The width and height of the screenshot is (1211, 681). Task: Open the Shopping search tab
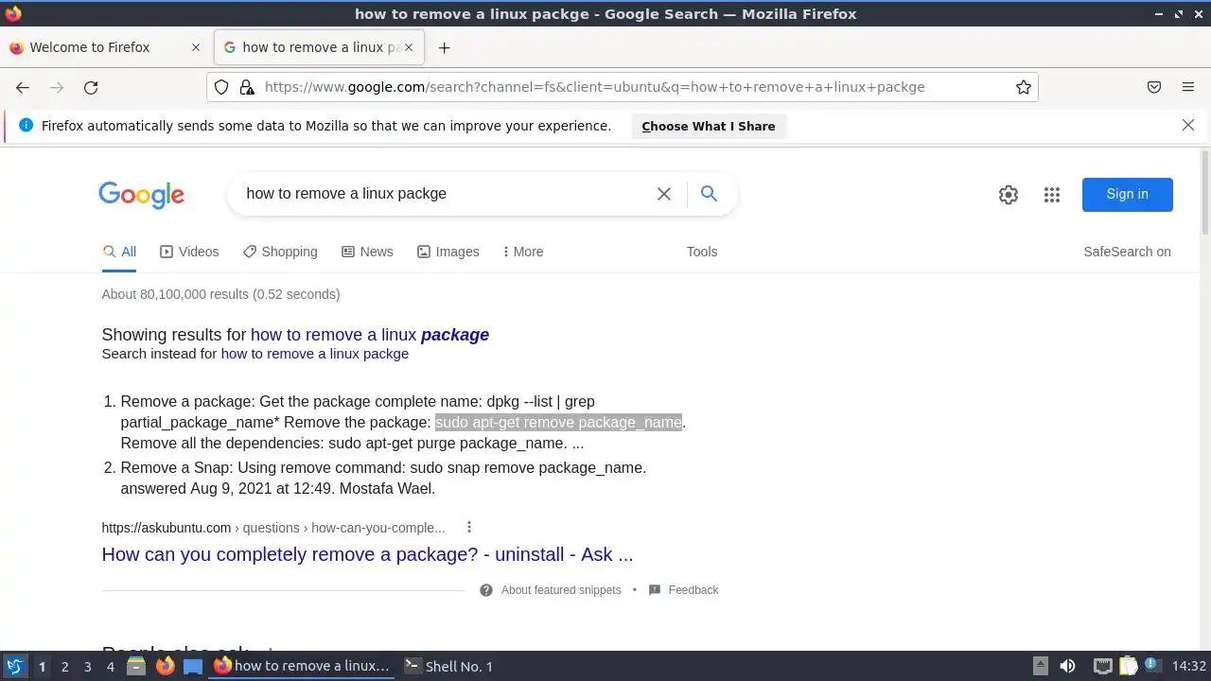[280, 252]
